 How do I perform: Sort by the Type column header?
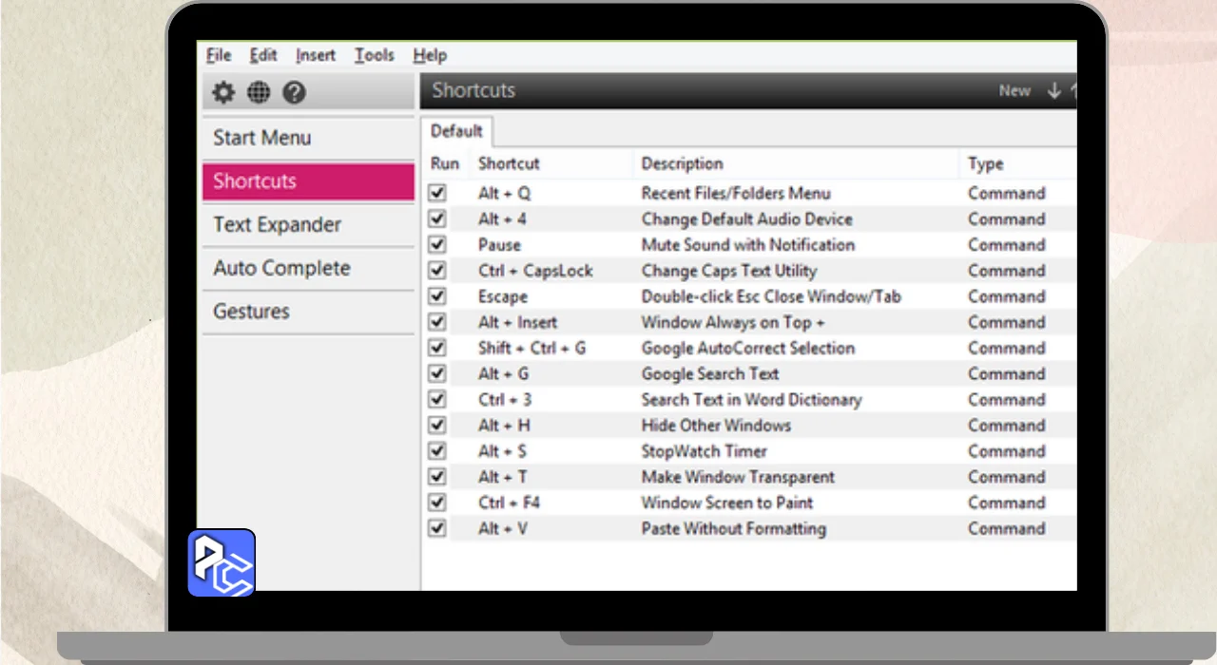coord(985,163)
